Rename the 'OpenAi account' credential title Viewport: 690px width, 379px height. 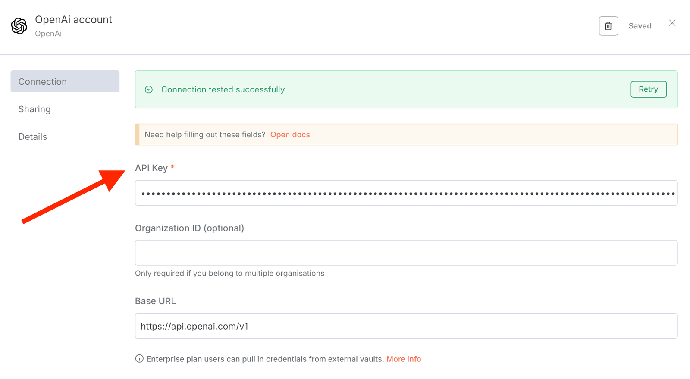[73, 20]
